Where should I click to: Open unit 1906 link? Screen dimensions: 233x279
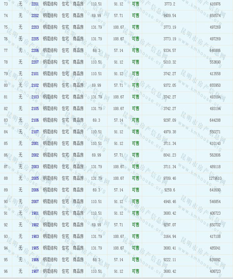[x=35, y=260]
